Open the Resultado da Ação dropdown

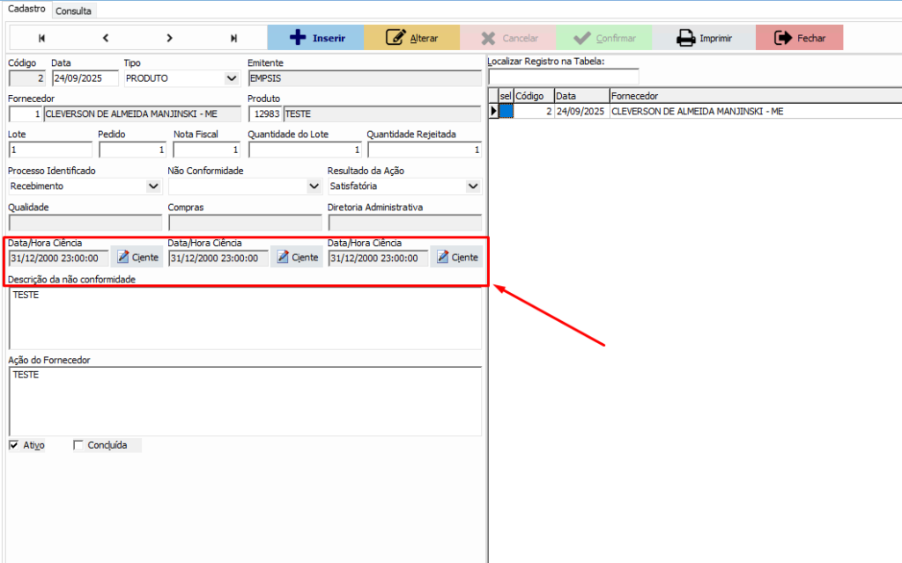[473, 186]
